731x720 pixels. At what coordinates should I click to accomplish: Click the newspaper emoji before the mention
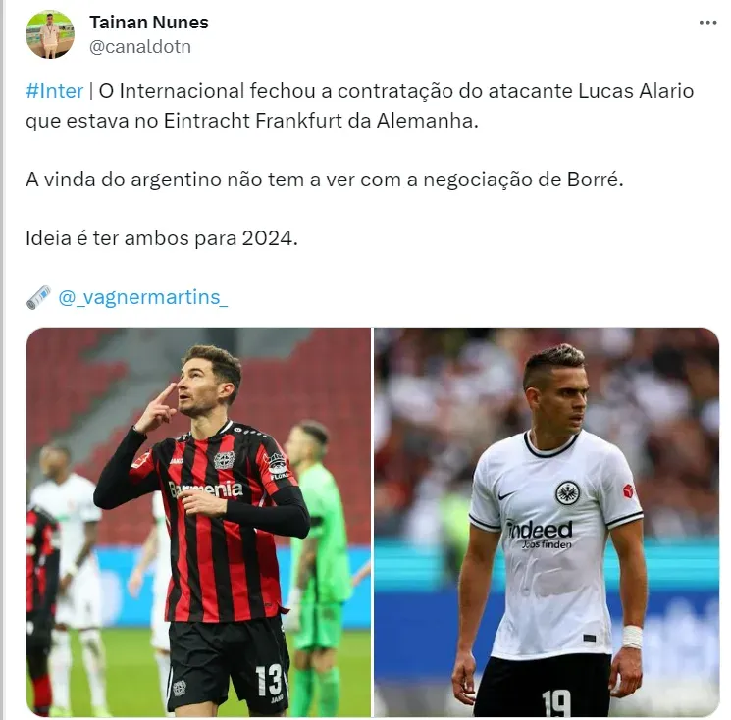coord(38,297)
